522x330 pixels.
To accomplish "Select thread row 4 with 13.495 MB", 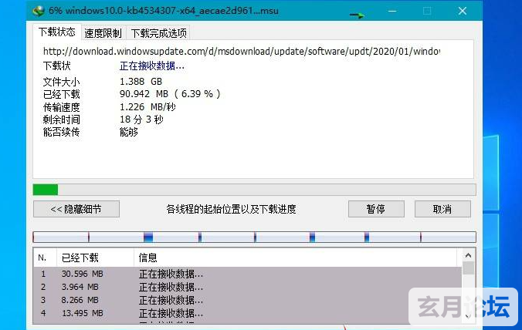I will coord(247,313).
